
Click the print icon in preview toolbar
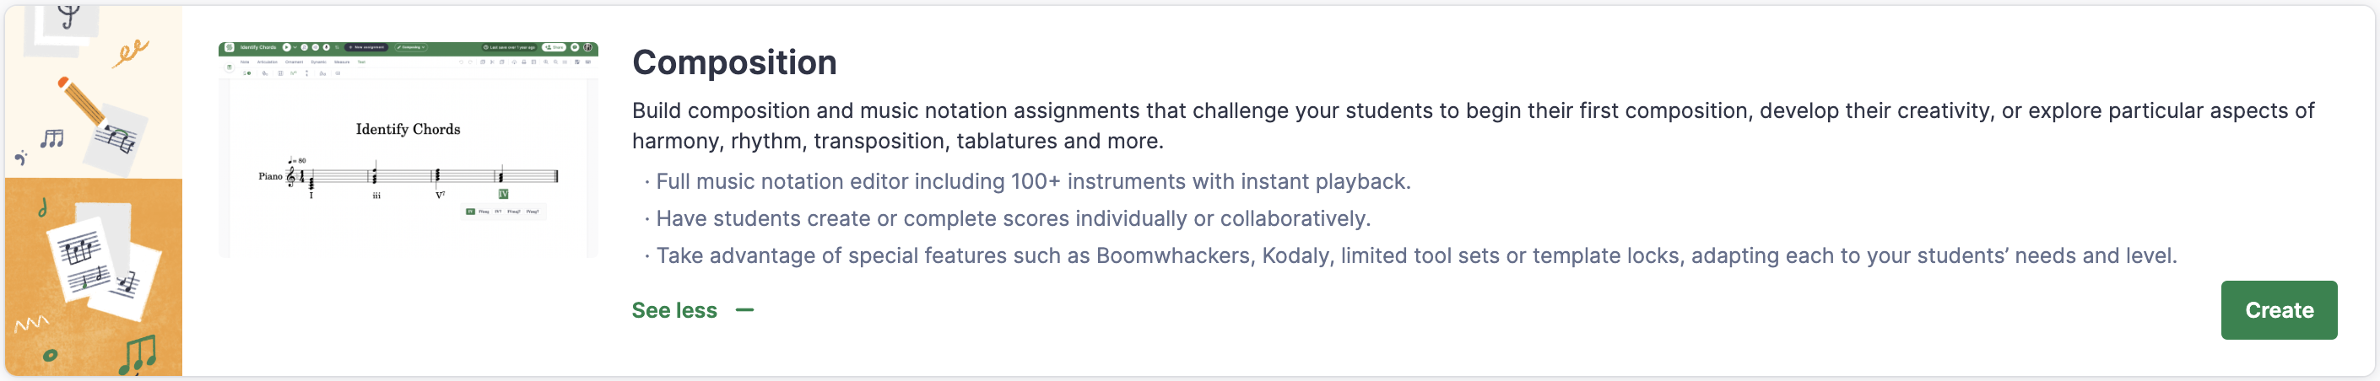click(x=523, y=62)
